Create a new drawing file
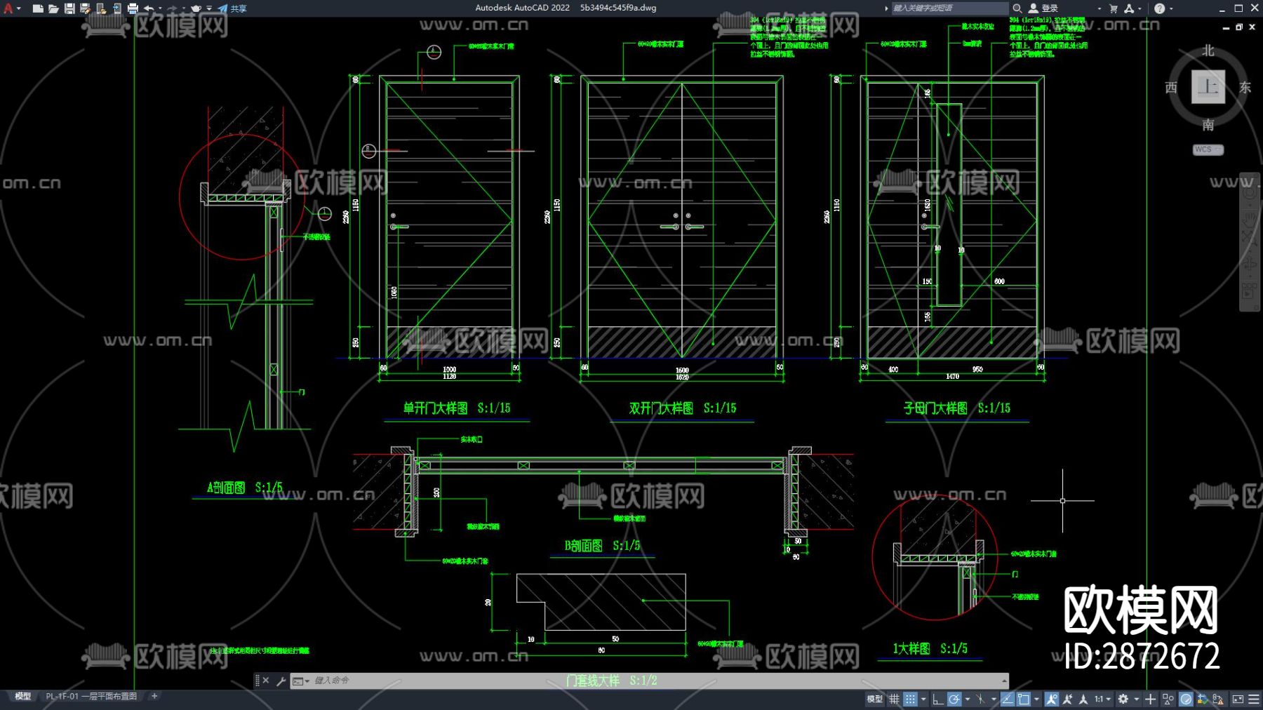The height and width of the screenshot is (710, 1263). coord(38,8)
